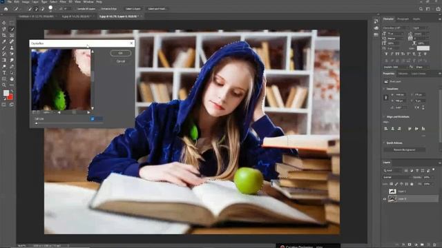
Task: Open the Window menu
Action: tap(88, 1)
